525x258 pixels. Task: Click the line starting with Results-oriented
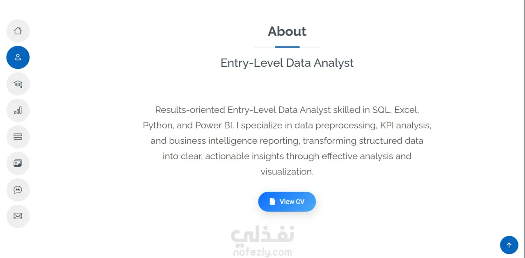click(287, 110)
